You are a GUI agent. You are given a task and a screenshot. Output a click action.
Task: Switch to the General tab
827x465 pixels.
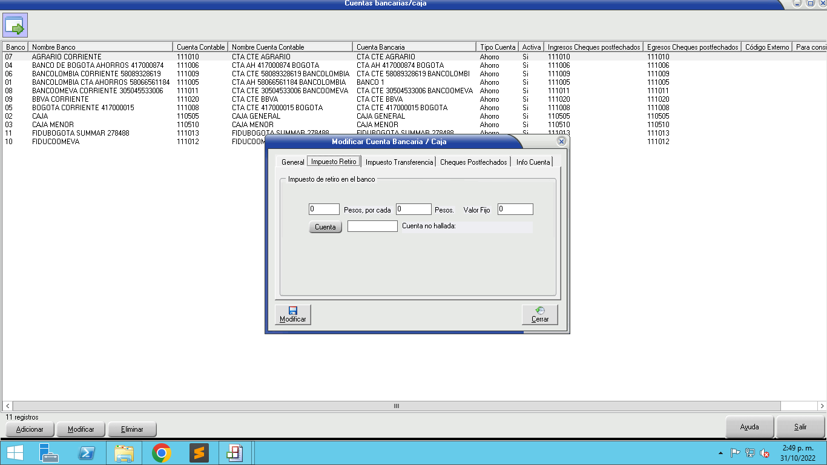[x=292, y=162]
